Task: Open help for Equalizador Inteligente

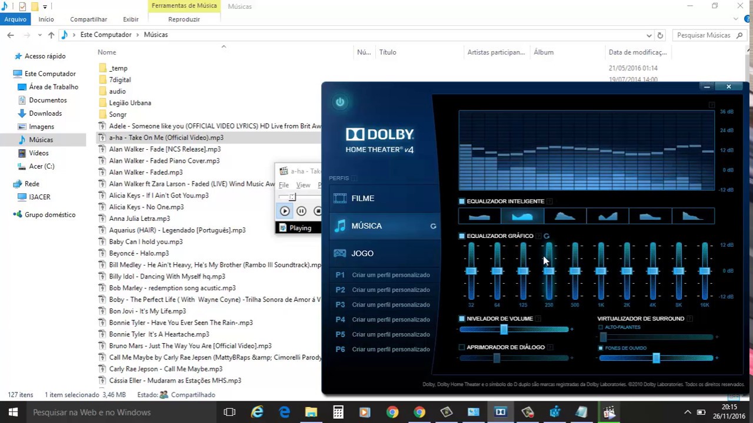Action: click(549, 202)
